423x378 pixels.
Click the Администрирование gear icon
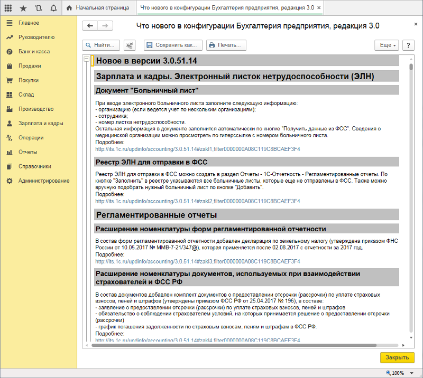[10, 181]
